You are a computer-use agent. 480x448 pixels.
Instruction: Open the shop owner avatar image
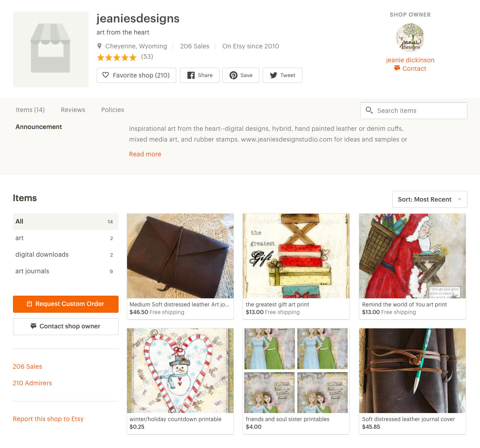(x=410, y=38)
